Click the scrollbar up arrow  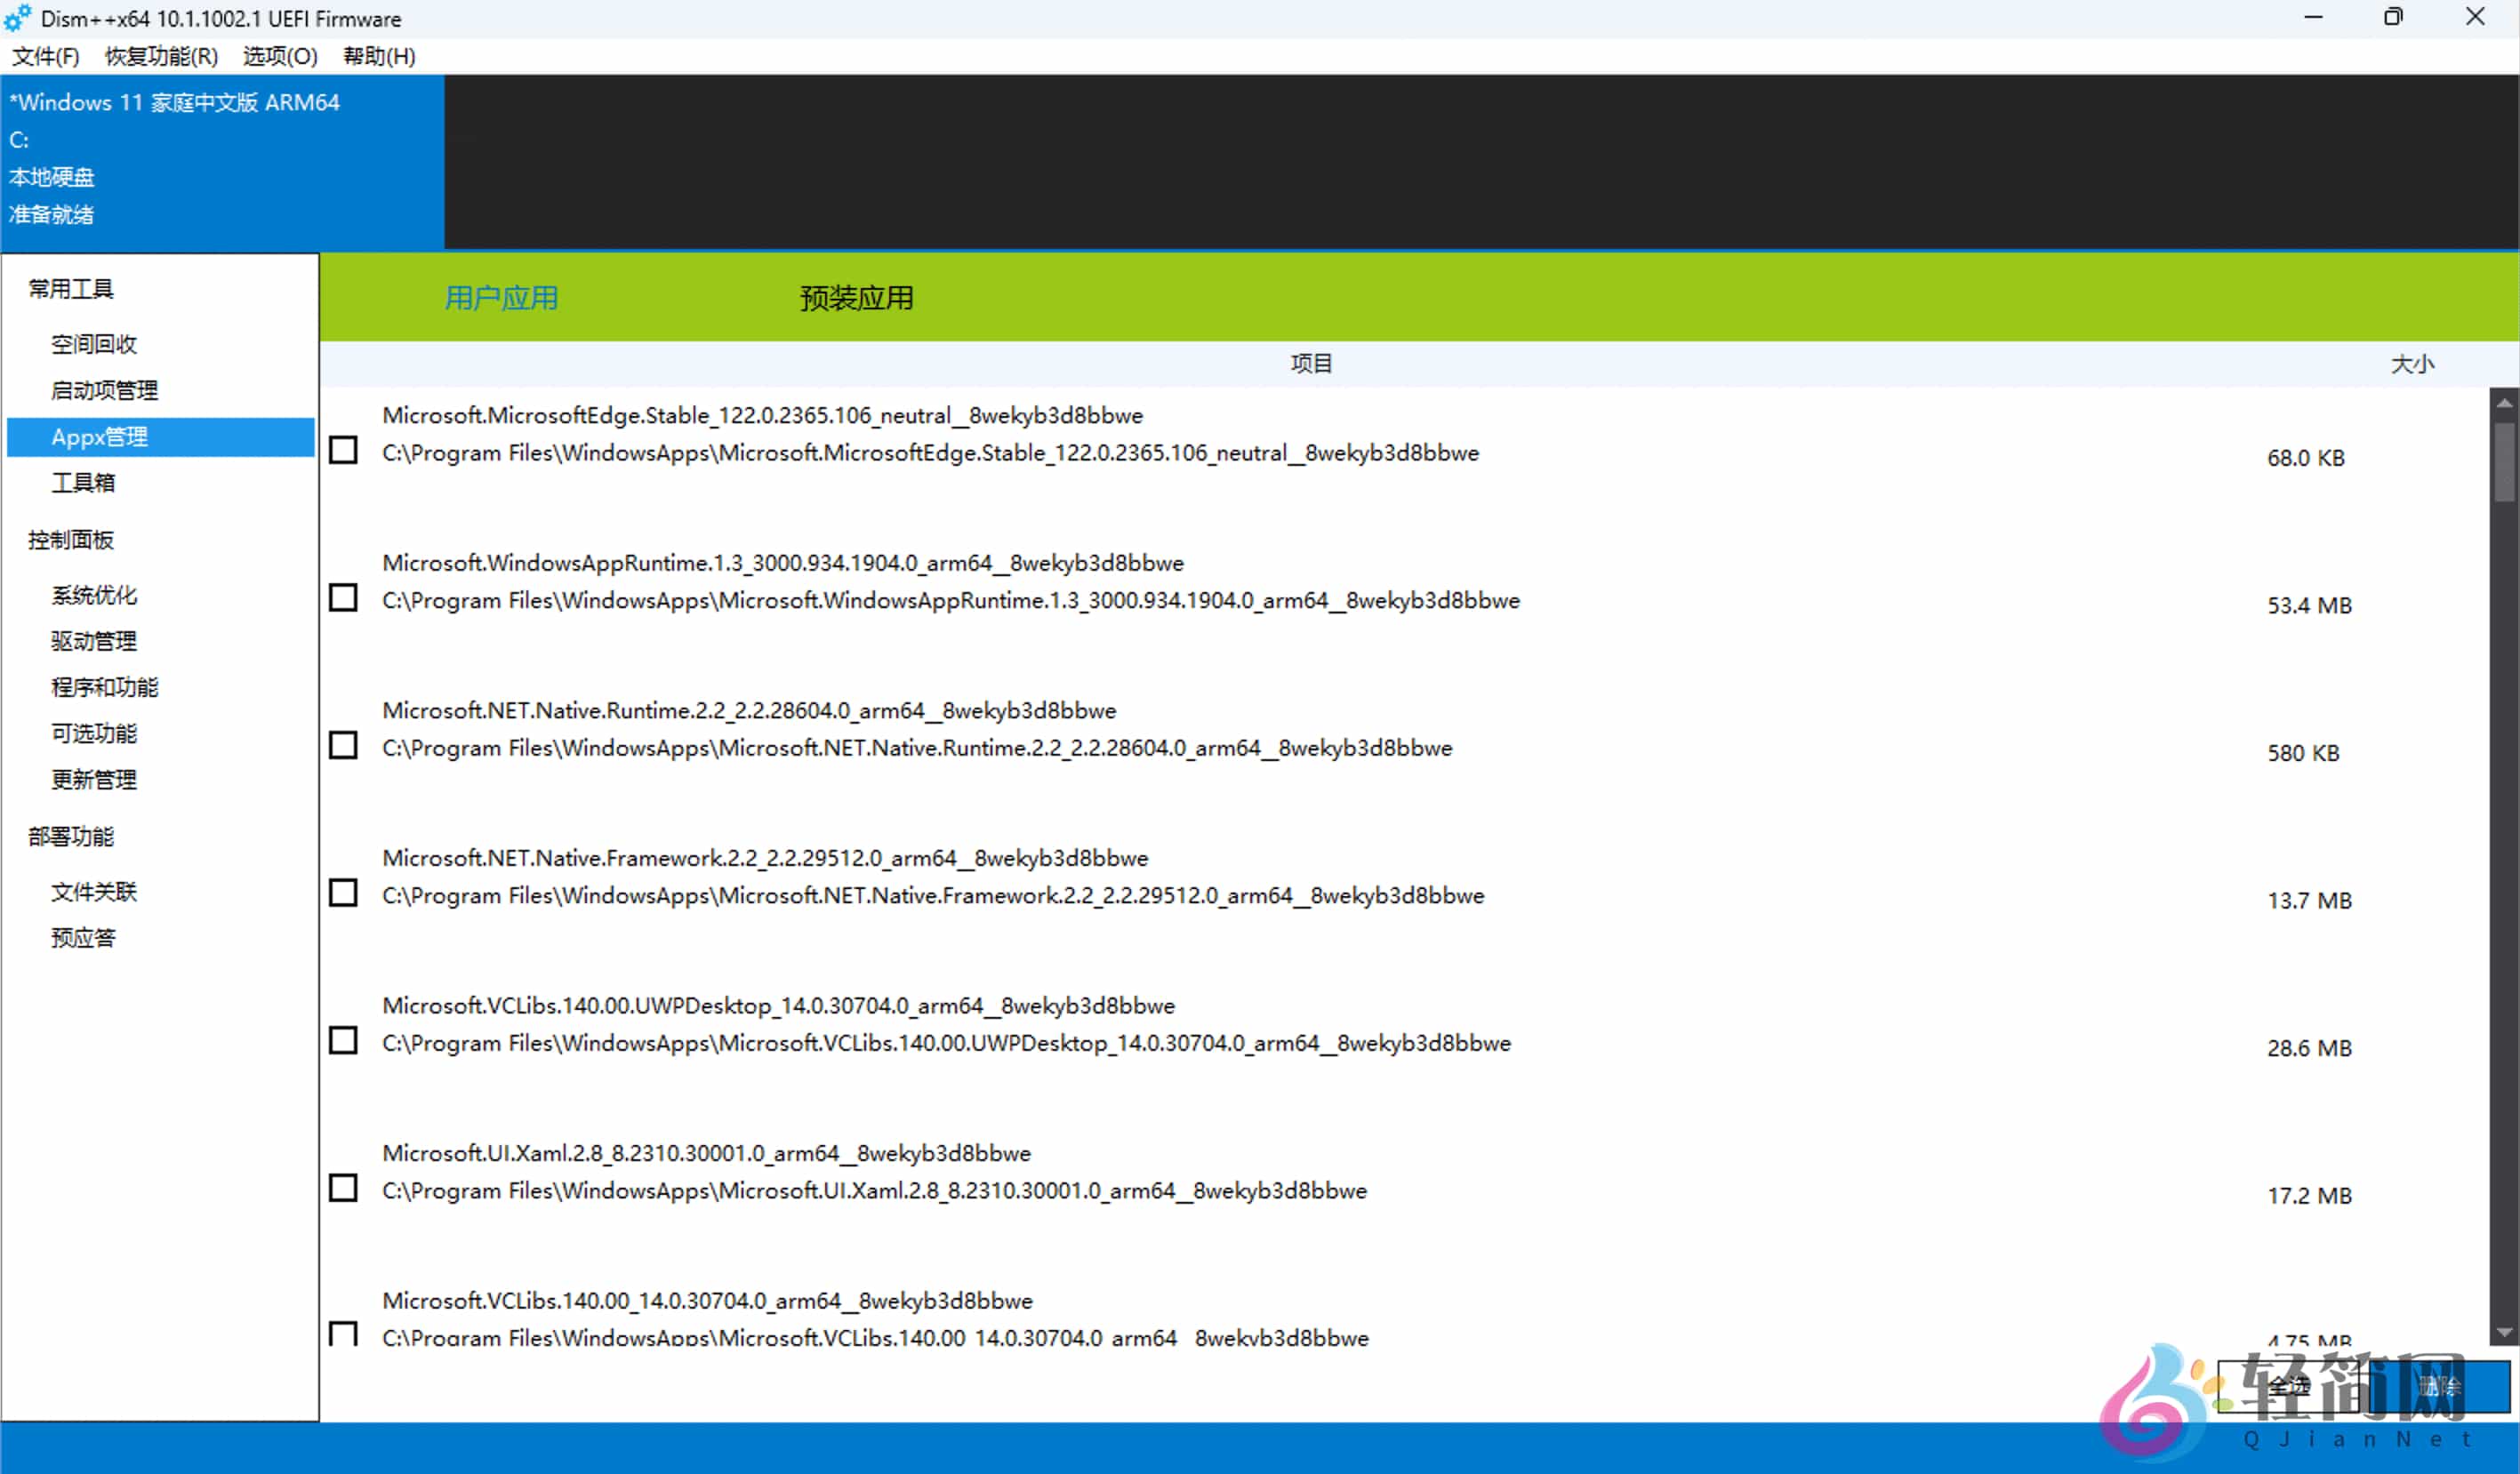(2504, 403)
